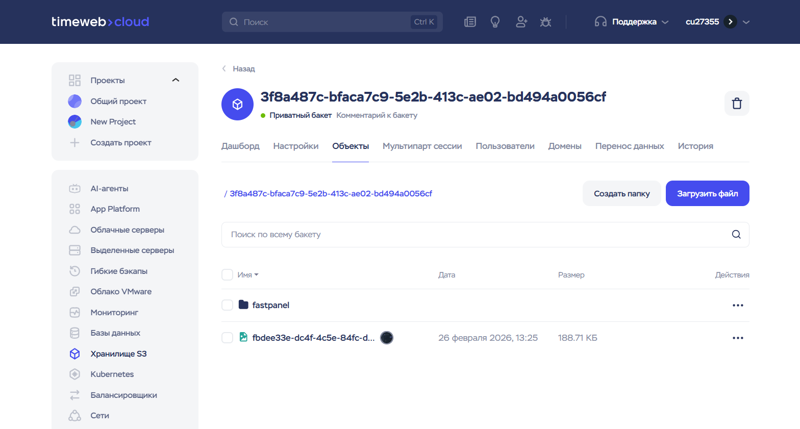The image size is (800, 429).
Task: Select the fbdee33e file checkbox
Action: [x=228, y=338]
